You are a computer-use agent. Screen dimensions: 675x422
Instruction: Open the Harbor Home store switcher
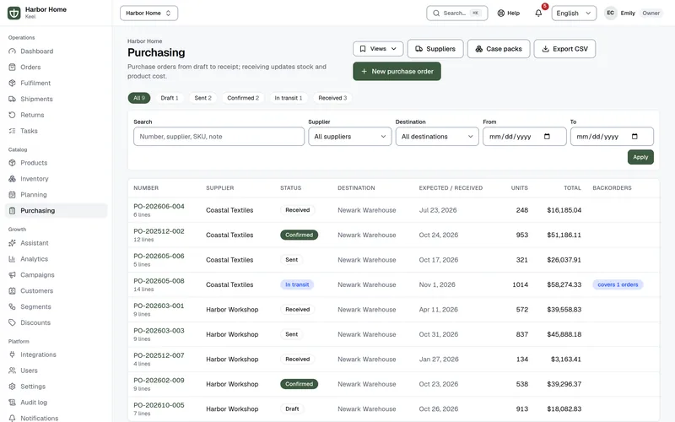click(x=149, y=13)
